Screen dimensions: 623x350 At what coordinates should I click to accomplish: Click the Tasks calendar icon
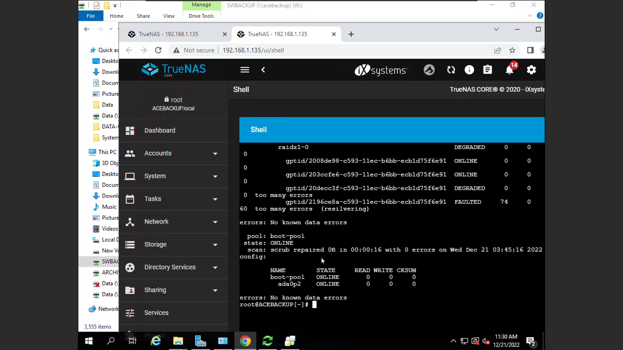[130, 199]
